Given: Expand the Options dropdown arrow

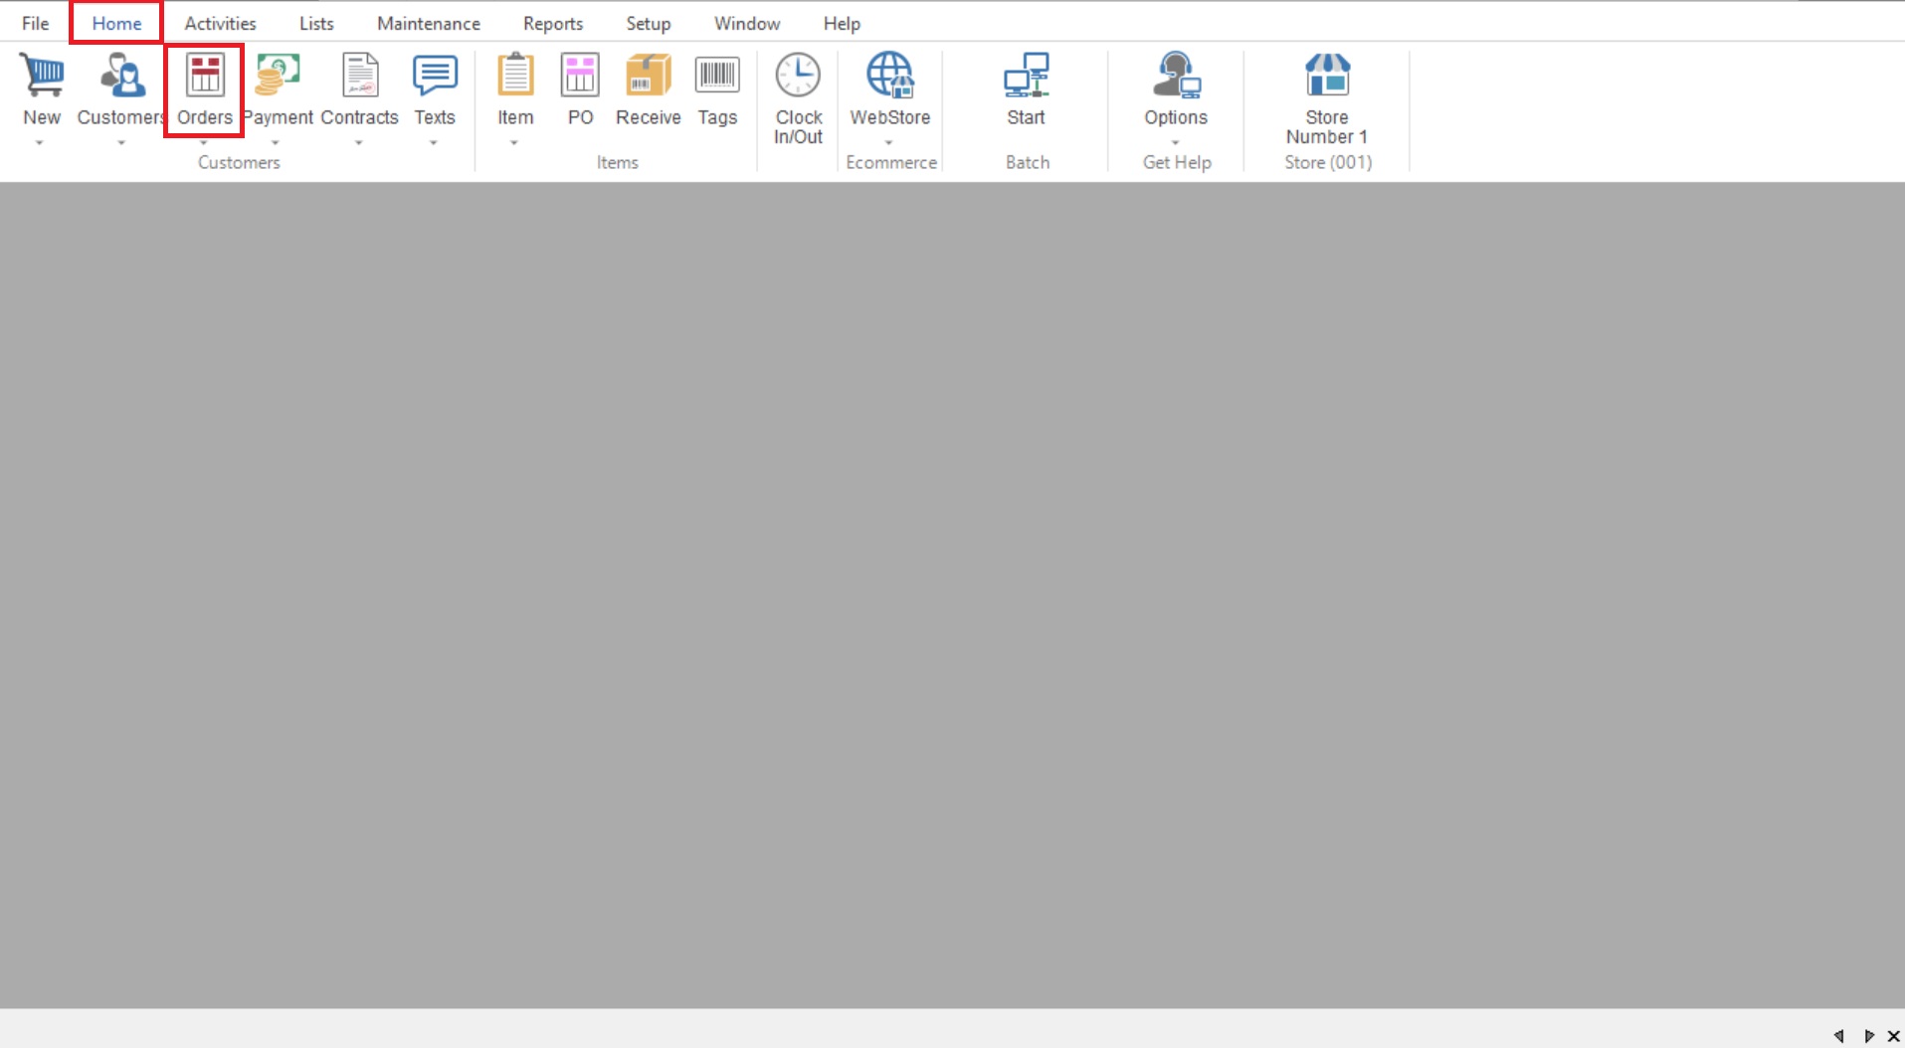Looking at the screenshot, I should coord(1176,143).
